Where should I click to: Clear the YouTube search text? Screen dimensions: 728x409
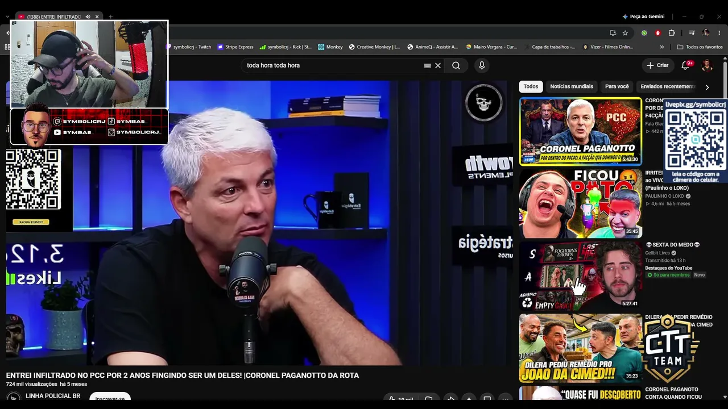click(438, 65)
